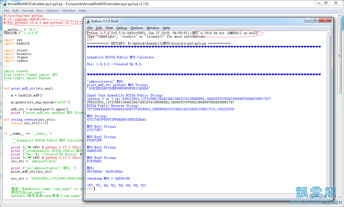This screenshot has width=344, height=207.
Task: Maximize the editor window
Action: coord(326,3)
